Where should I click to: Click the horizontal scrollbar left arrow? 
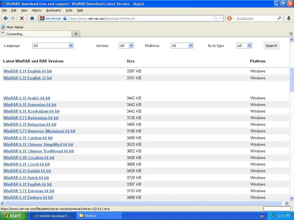click(x=2, y=203)
